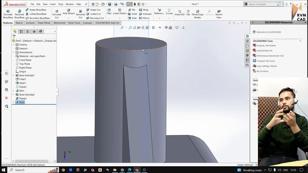
Task: Select the Move/Copy Bodies tool
Action: point(198,14)
